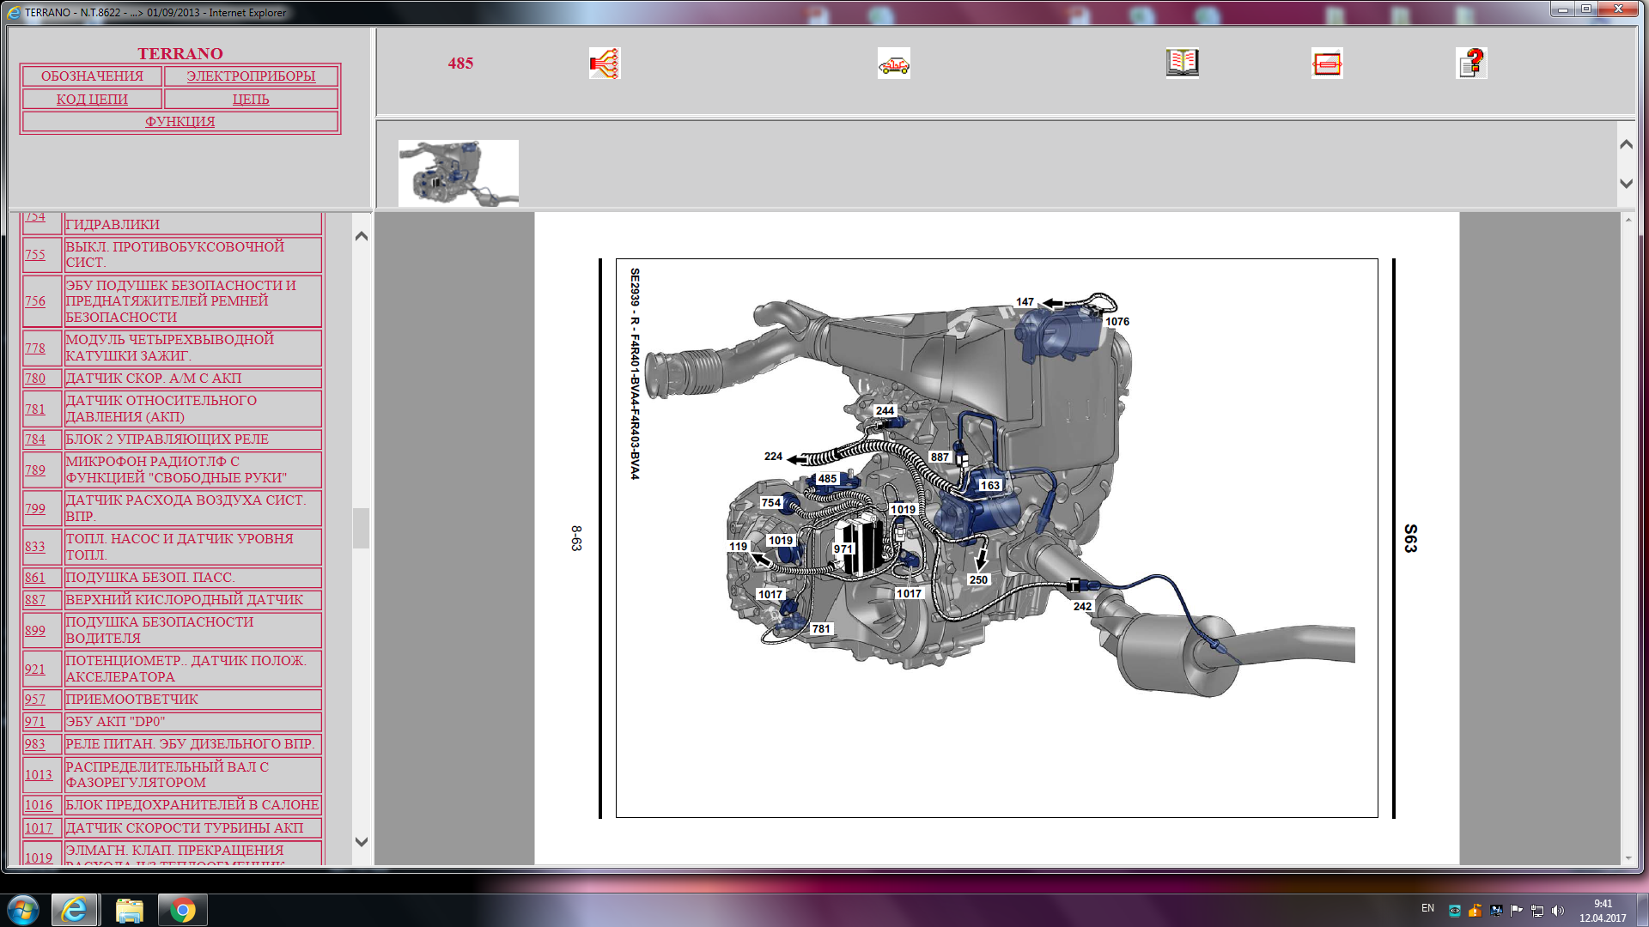The image size is (1649, 927).
Task: Open component code 983 link
Action: (x=35, y=744)
